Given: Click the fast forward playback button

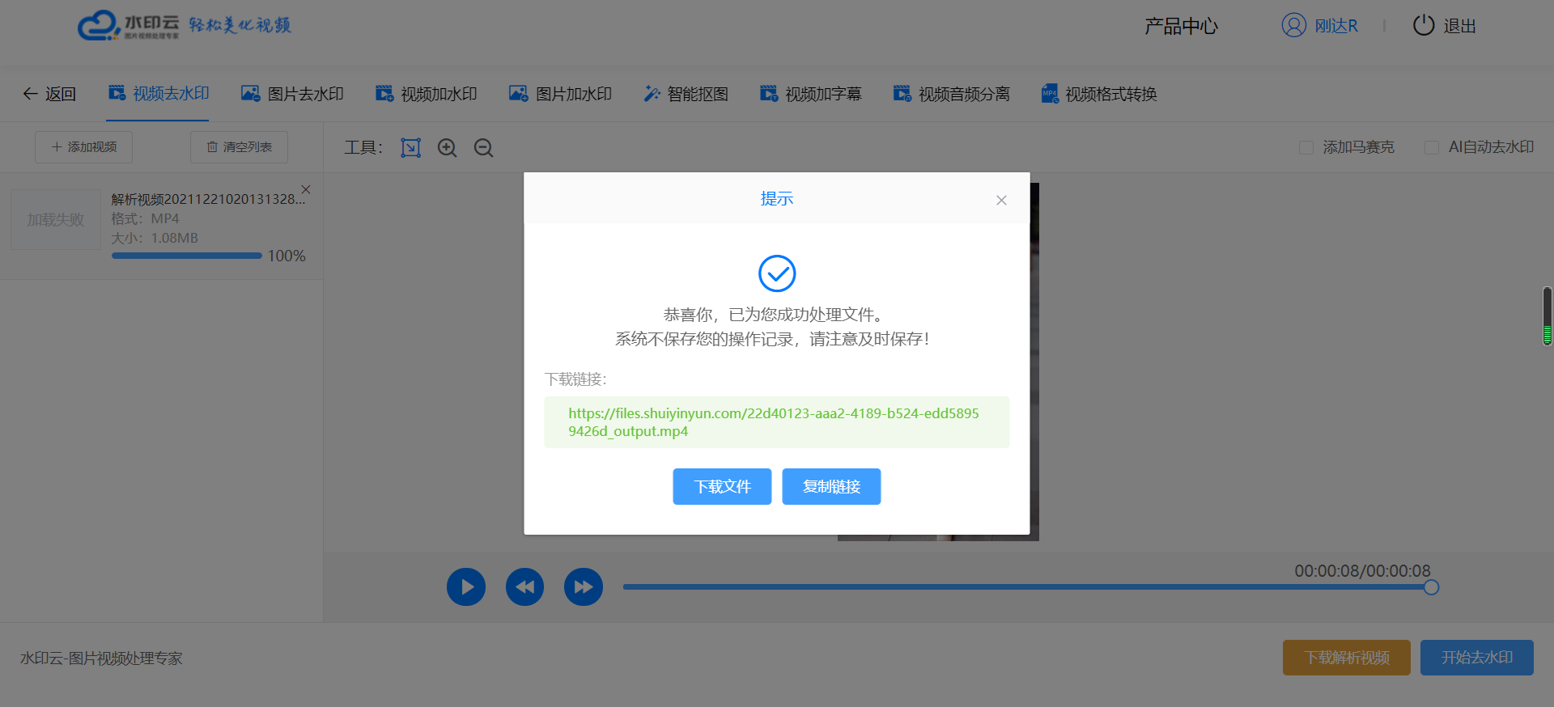Looking at the screenshot, I should [583, 586].
